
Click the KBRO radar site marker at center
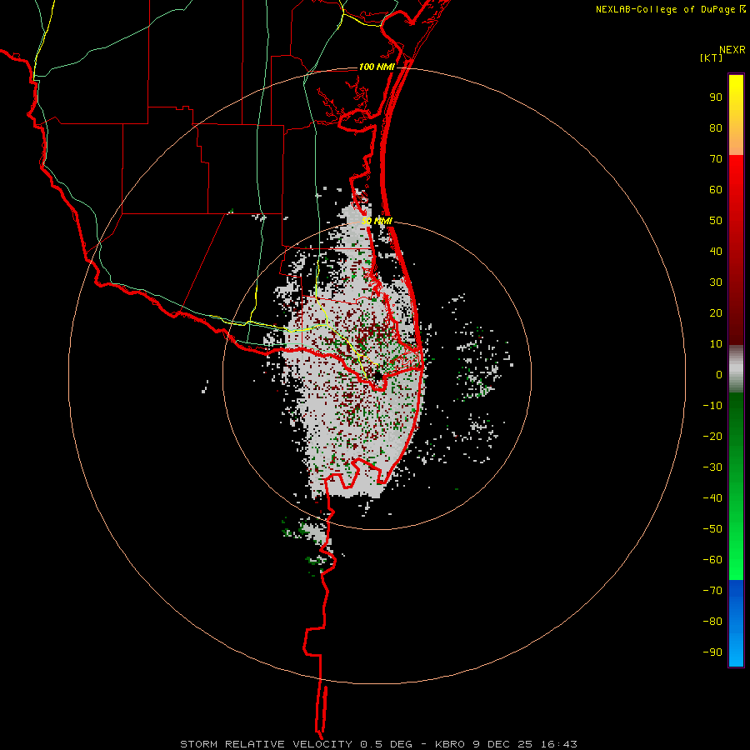[x=377, y=376]
